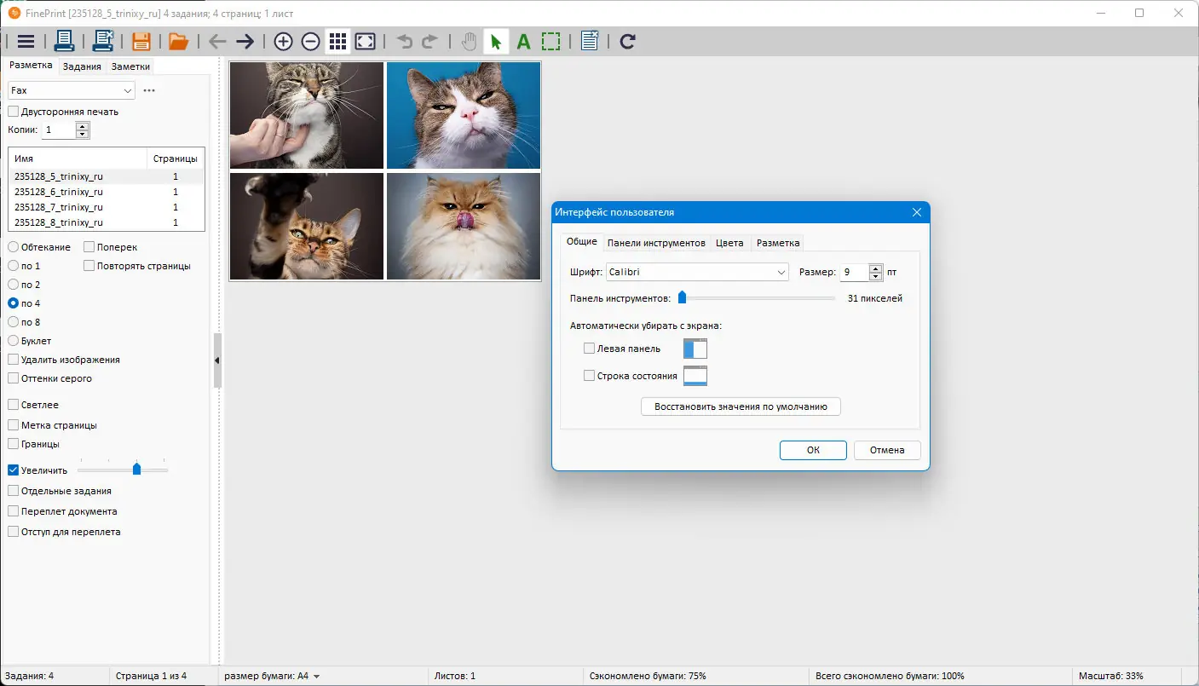The height and width of the screenshot is (686, 1199).
Task: Click the left panel auto-hide preview icon
Action: pyautogui.click(x=695, y=349)
